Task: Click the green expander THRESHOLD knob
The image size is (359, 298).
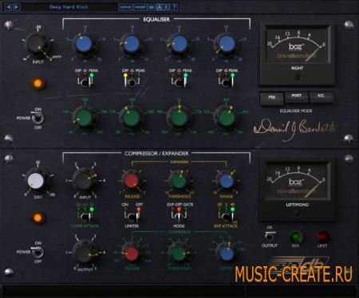Action: click(179, 181)
